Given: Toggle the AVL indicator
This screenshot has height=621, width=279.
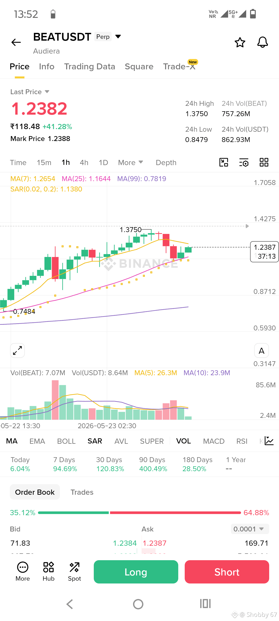Looking at the screenshot, I should pyautogui.click(x=121, y=441).
